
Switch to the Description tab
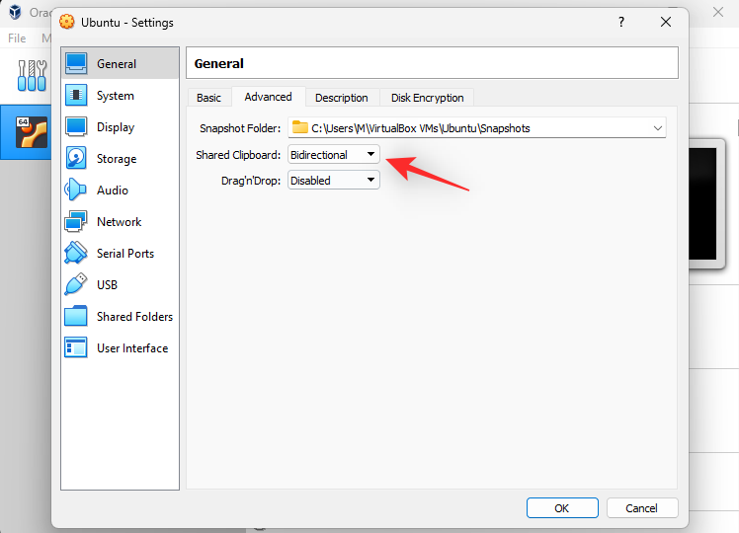point(342,98)
